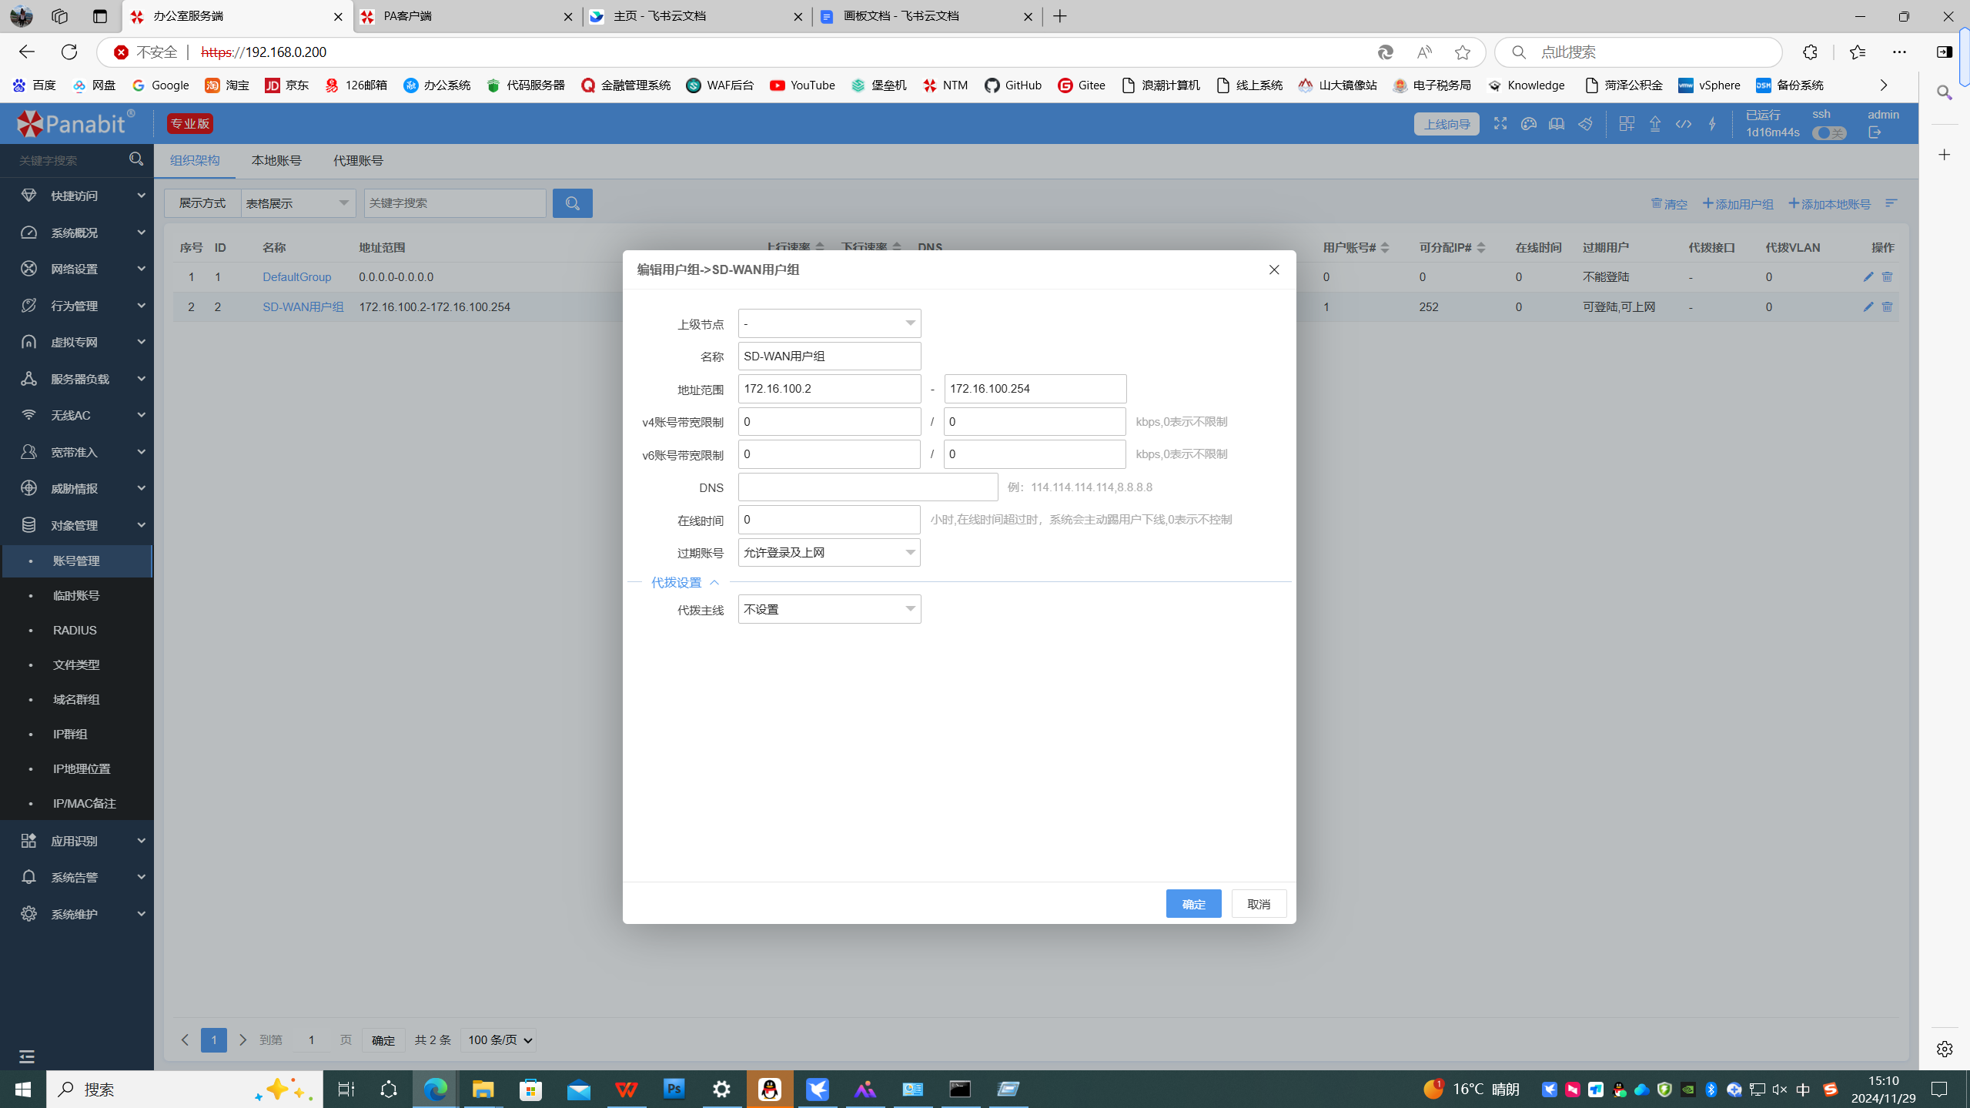Click the 上线向导 button

click(1446, 124)
